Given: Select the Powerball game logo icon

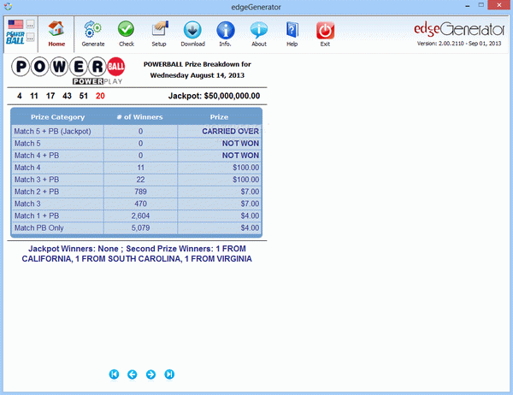Looking at the screenshot, I should coord(15,38).
